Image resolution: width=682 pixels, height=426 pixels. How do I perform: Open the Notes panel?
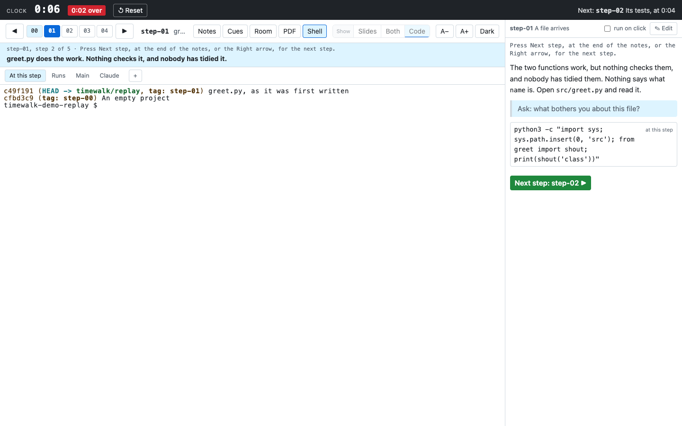pyautogui.click(x=207, y=31)
